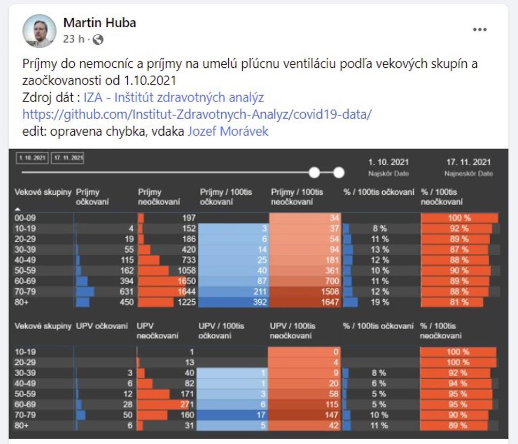Open the IZA - Inštitút zdravotných analýz link

click(173, 97)
